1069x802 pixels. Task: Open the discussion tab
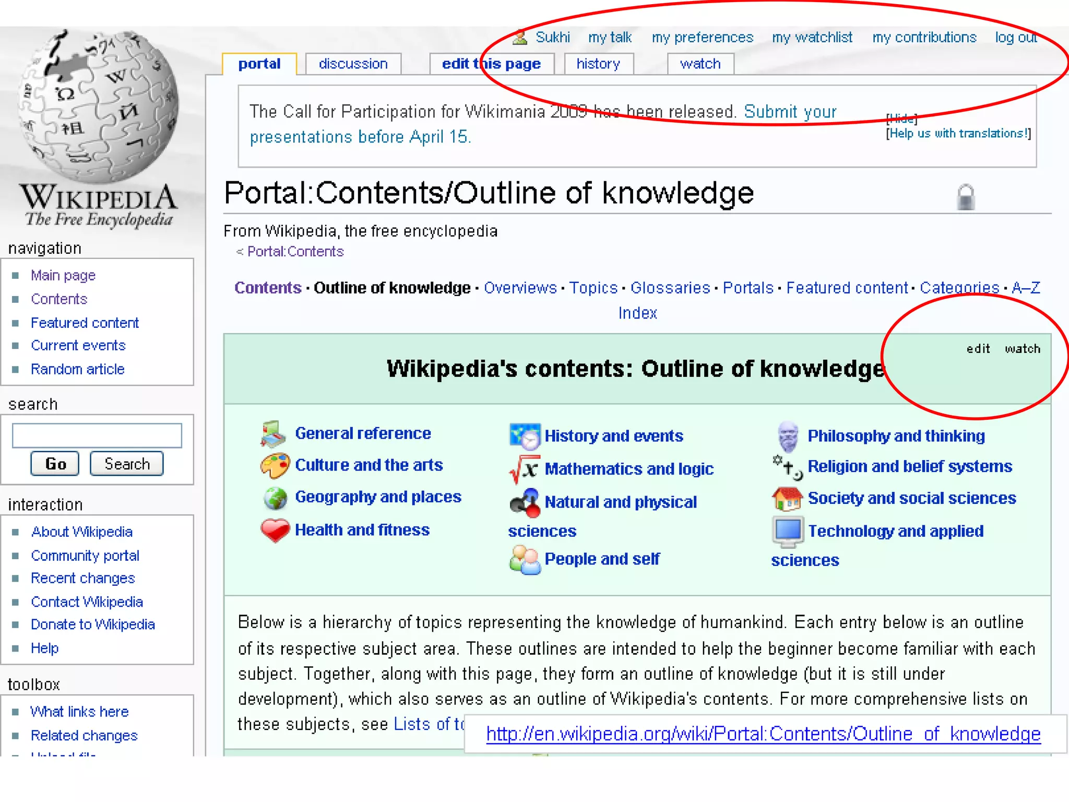(x=353, y=64)
